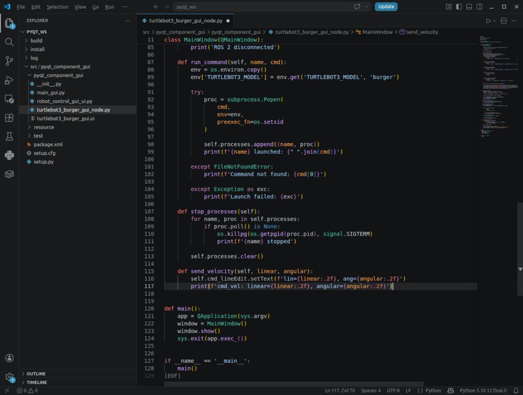Change UTF-8 file encoding

(x=393, y=391)
